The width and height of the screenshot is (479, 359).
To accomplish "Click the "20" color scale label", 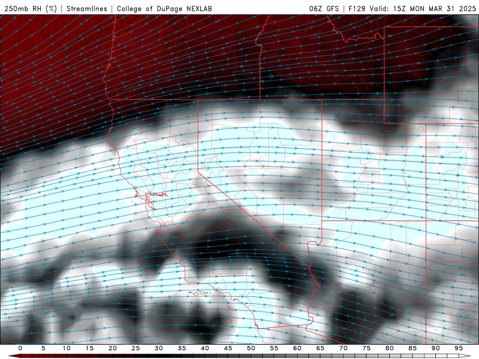I will 113,348.
